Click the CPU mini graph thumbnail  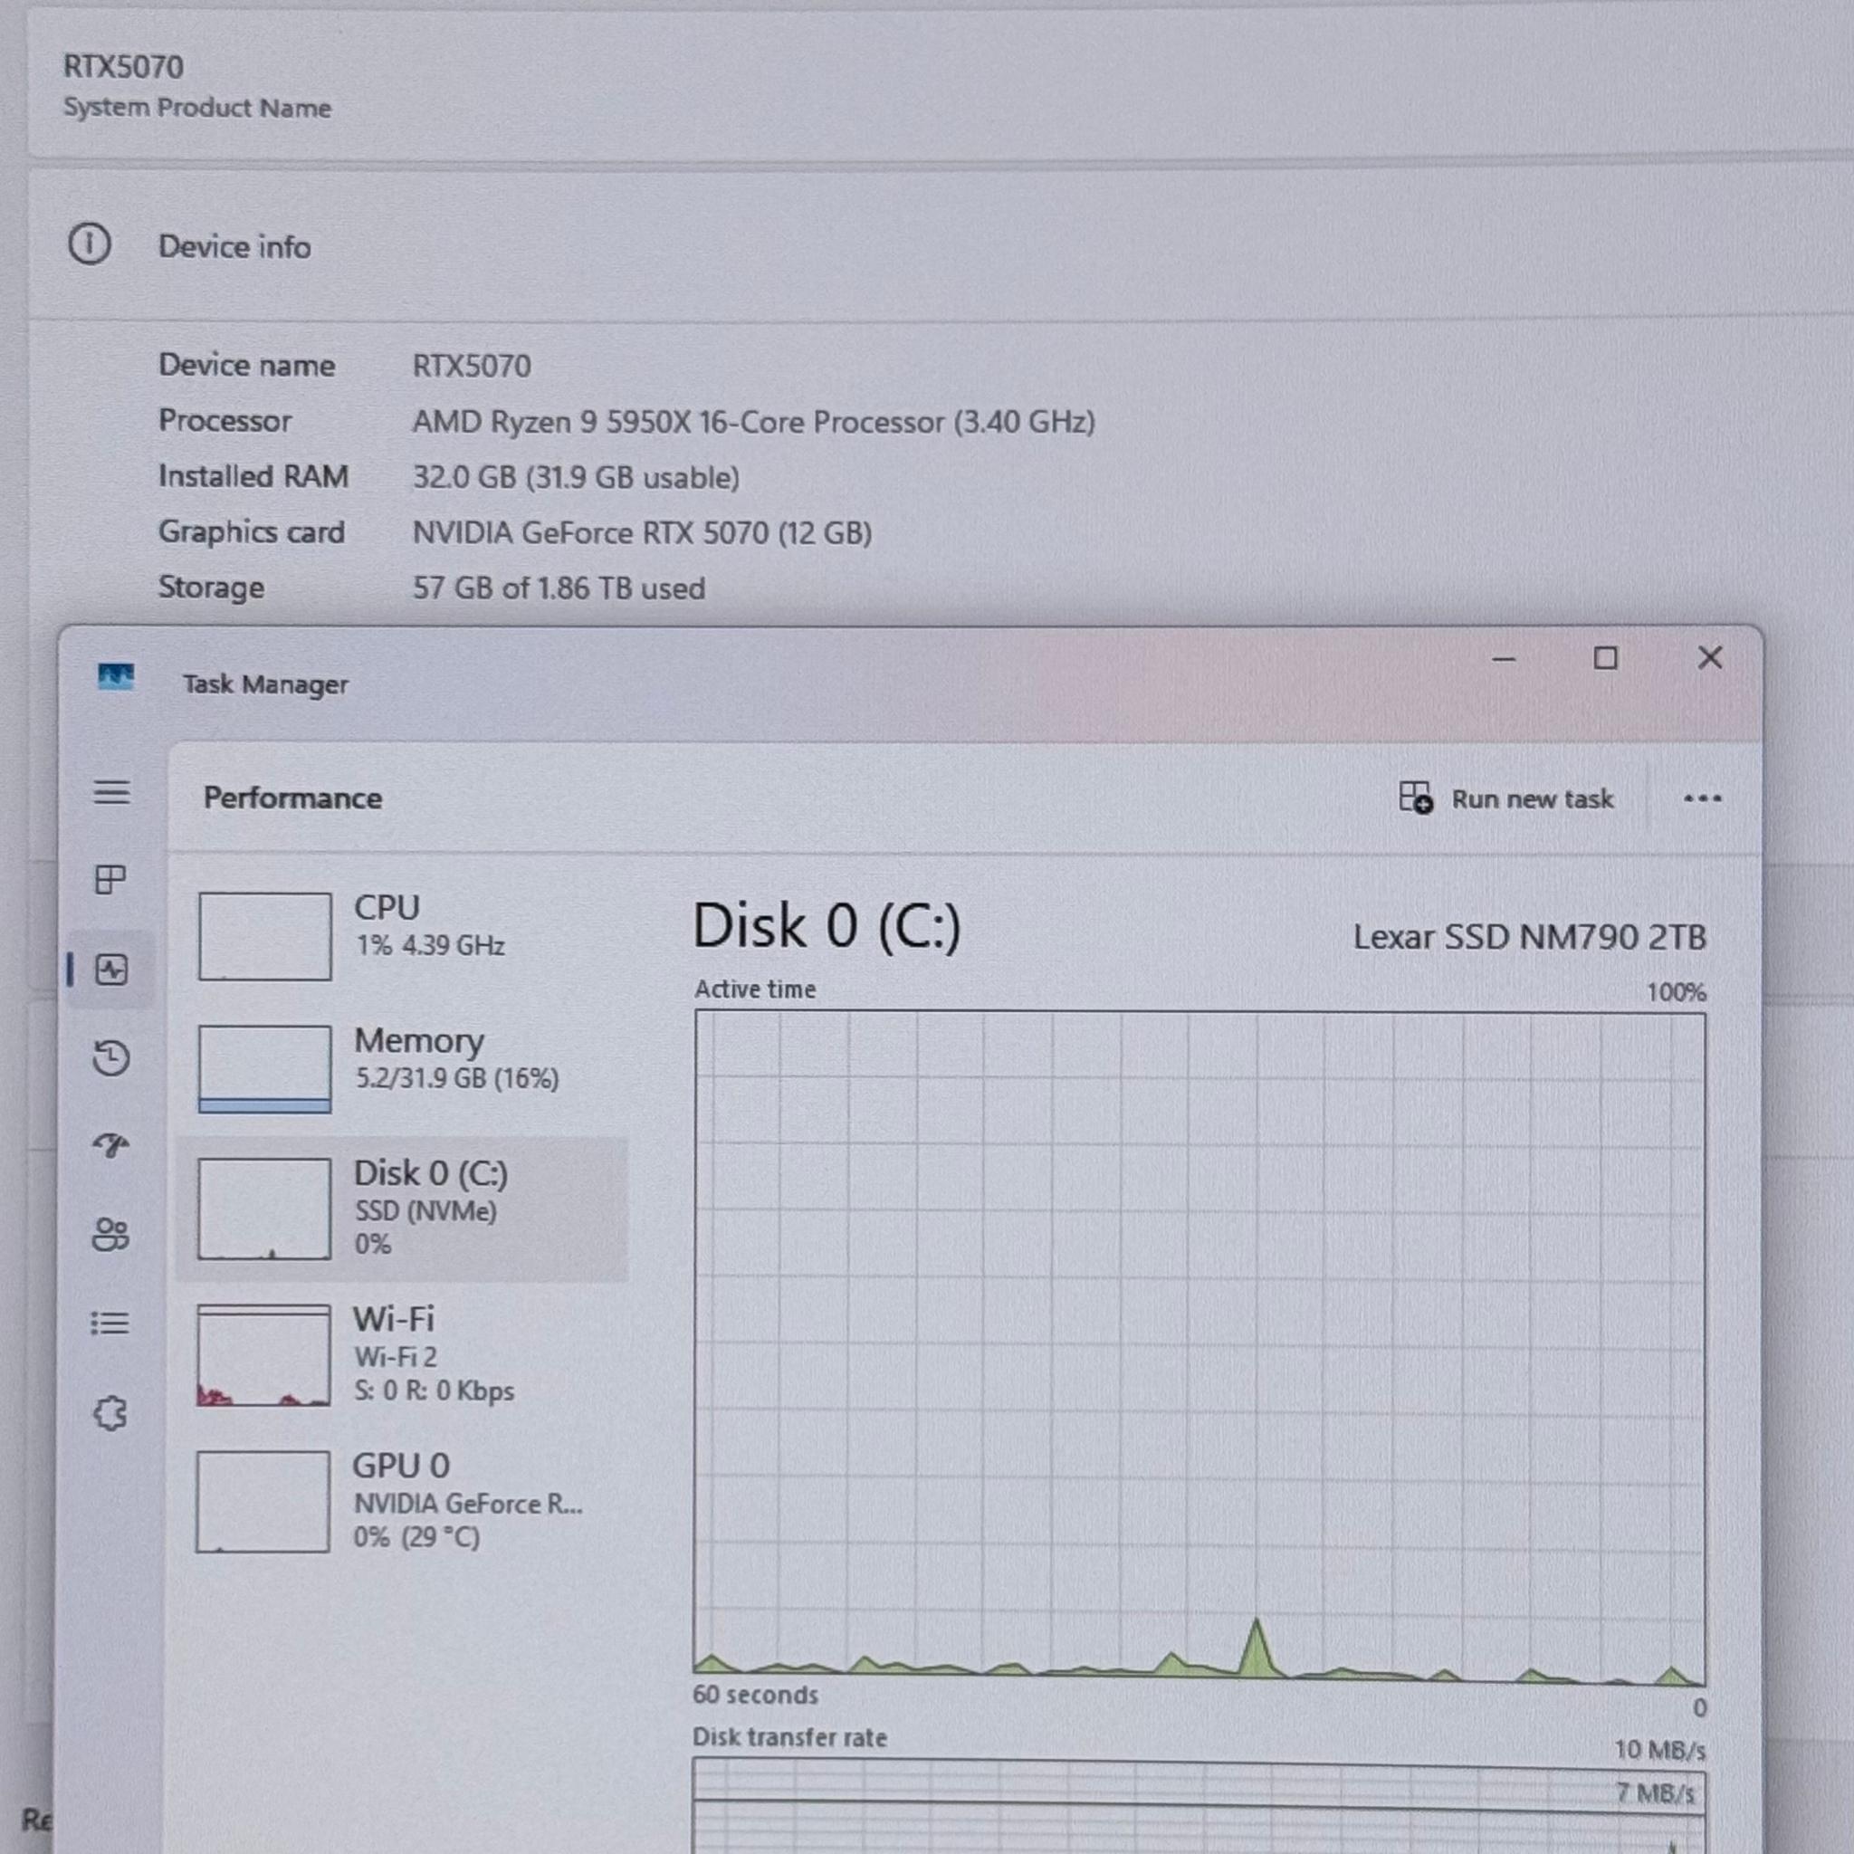(265, 937)
